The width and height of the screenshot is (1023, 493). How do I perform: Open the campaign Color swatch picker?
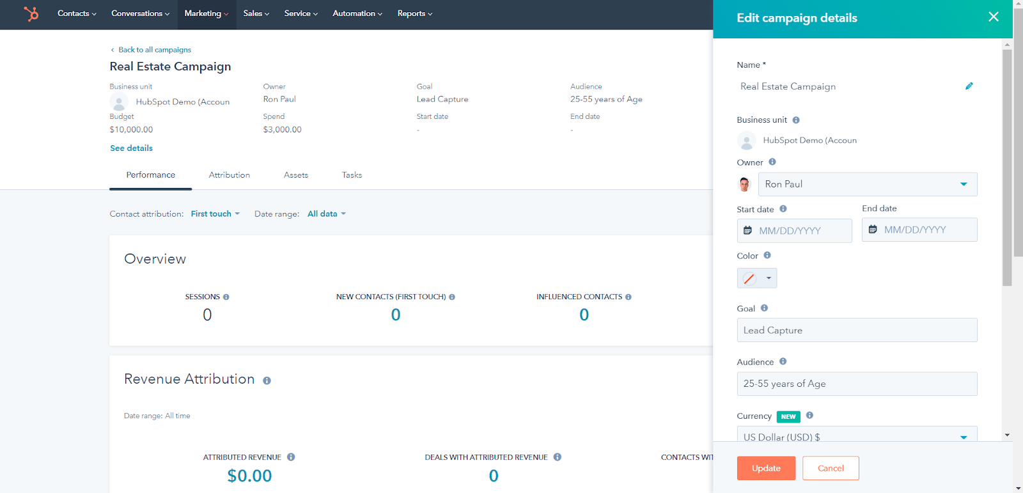pyautogui.click(x=756, y=278)
